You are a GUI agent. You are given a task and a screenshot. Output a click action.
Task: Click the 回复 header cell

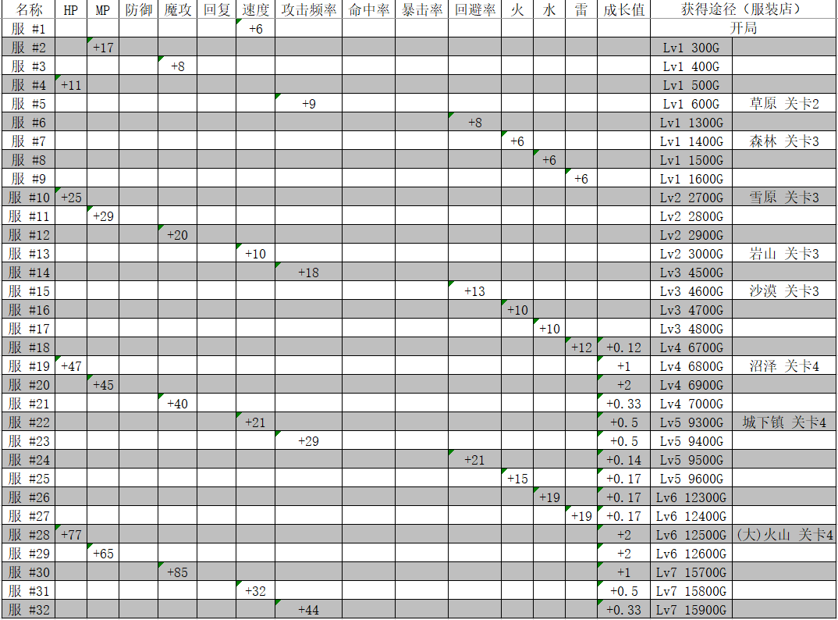coord(216,9)
